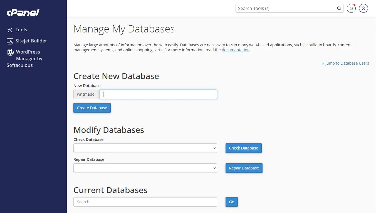Click the Manage My Databases heading
Image resolution: width=376 pixels, height=213 pixels.
coord(124,29)
